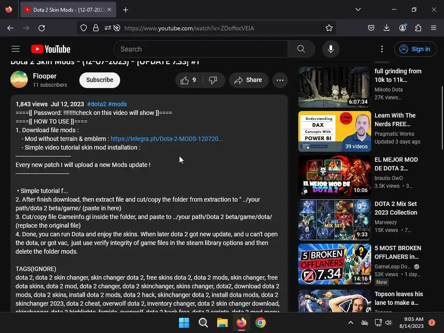Go back with the browser back arrow
Viewport: 444px width, 333px height.
point(10,28)
